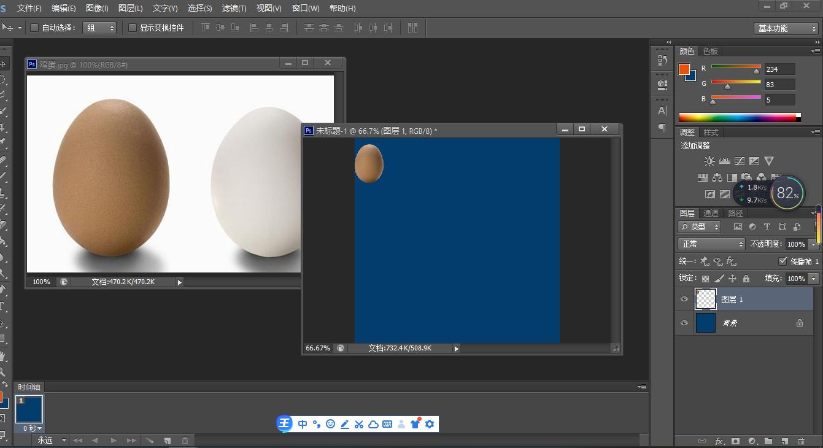Filter layers by smart objects
The image size is (823, 448).
797,226
